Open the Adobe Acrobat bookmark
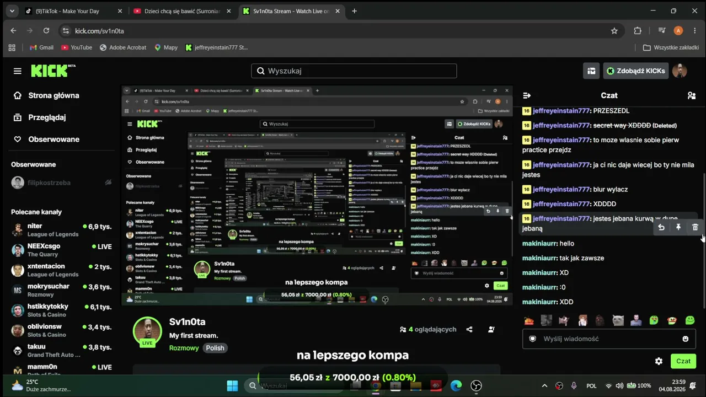This screenshot has height=397, width=706. (122, 47)
